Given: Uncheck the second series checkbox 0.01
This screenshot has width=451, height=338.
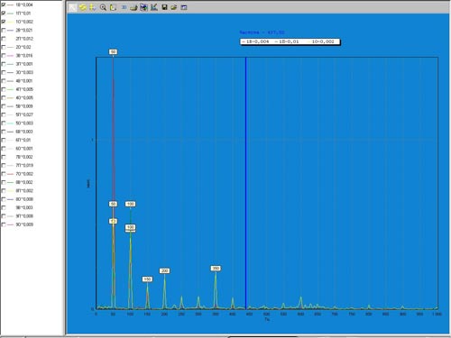Looking at the screenshot, I should 4,14.
